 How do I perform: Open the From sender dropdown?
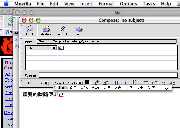click(x=106, y=41)
